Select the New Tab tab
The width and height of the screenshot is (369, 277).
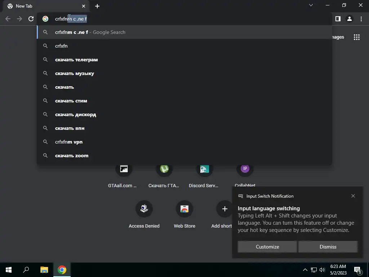pos(46,6)
